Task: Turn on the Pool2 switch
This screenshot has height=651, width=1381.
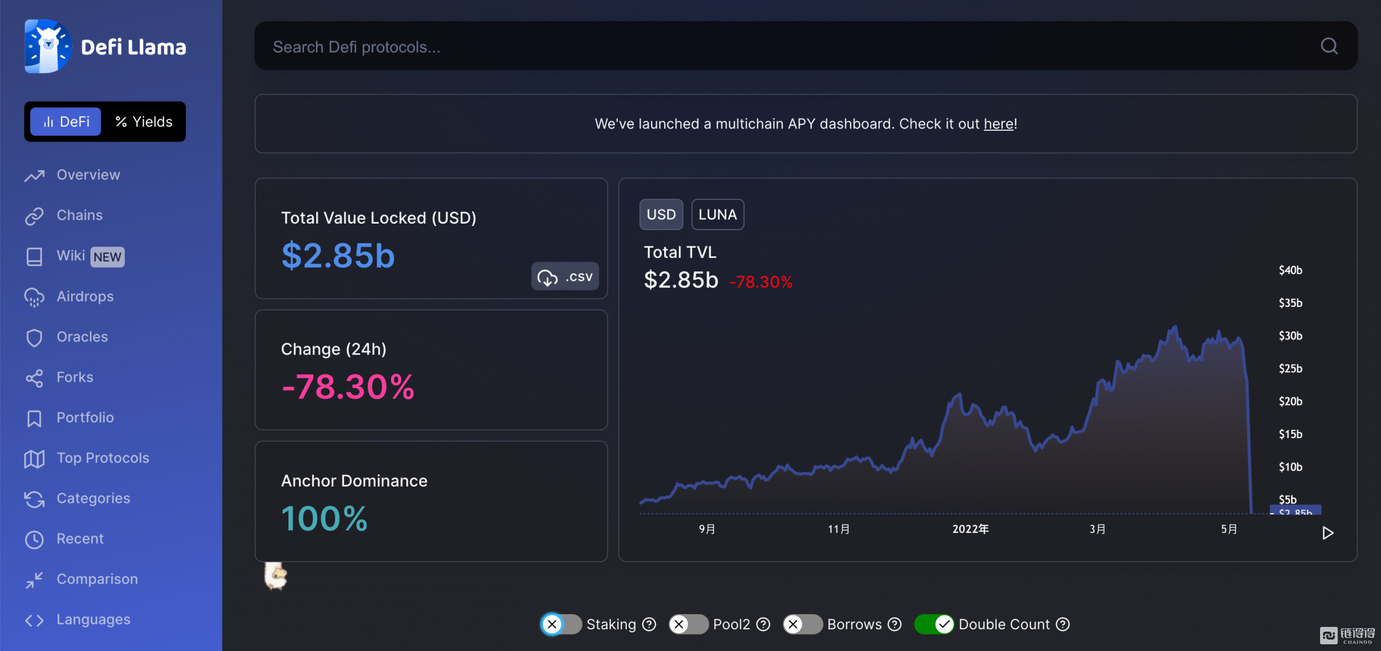Action: pyautogui.click(x=688, y=624)
